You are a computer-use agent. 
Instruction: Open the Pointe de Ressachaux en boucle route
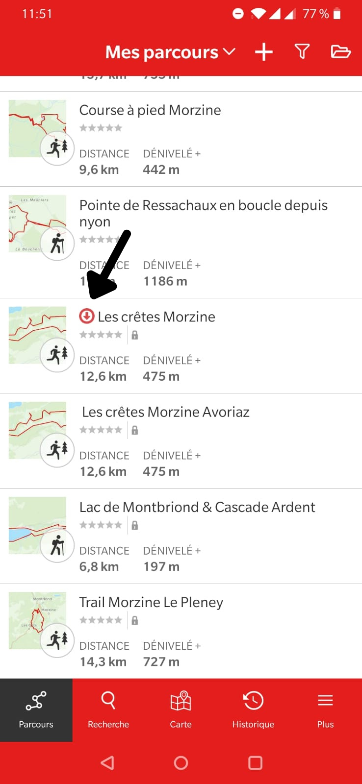click(x=203, y=213)
